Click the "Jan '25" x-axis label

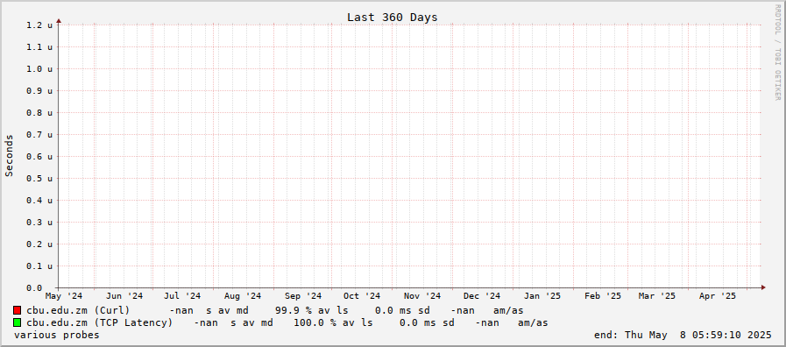542,296
